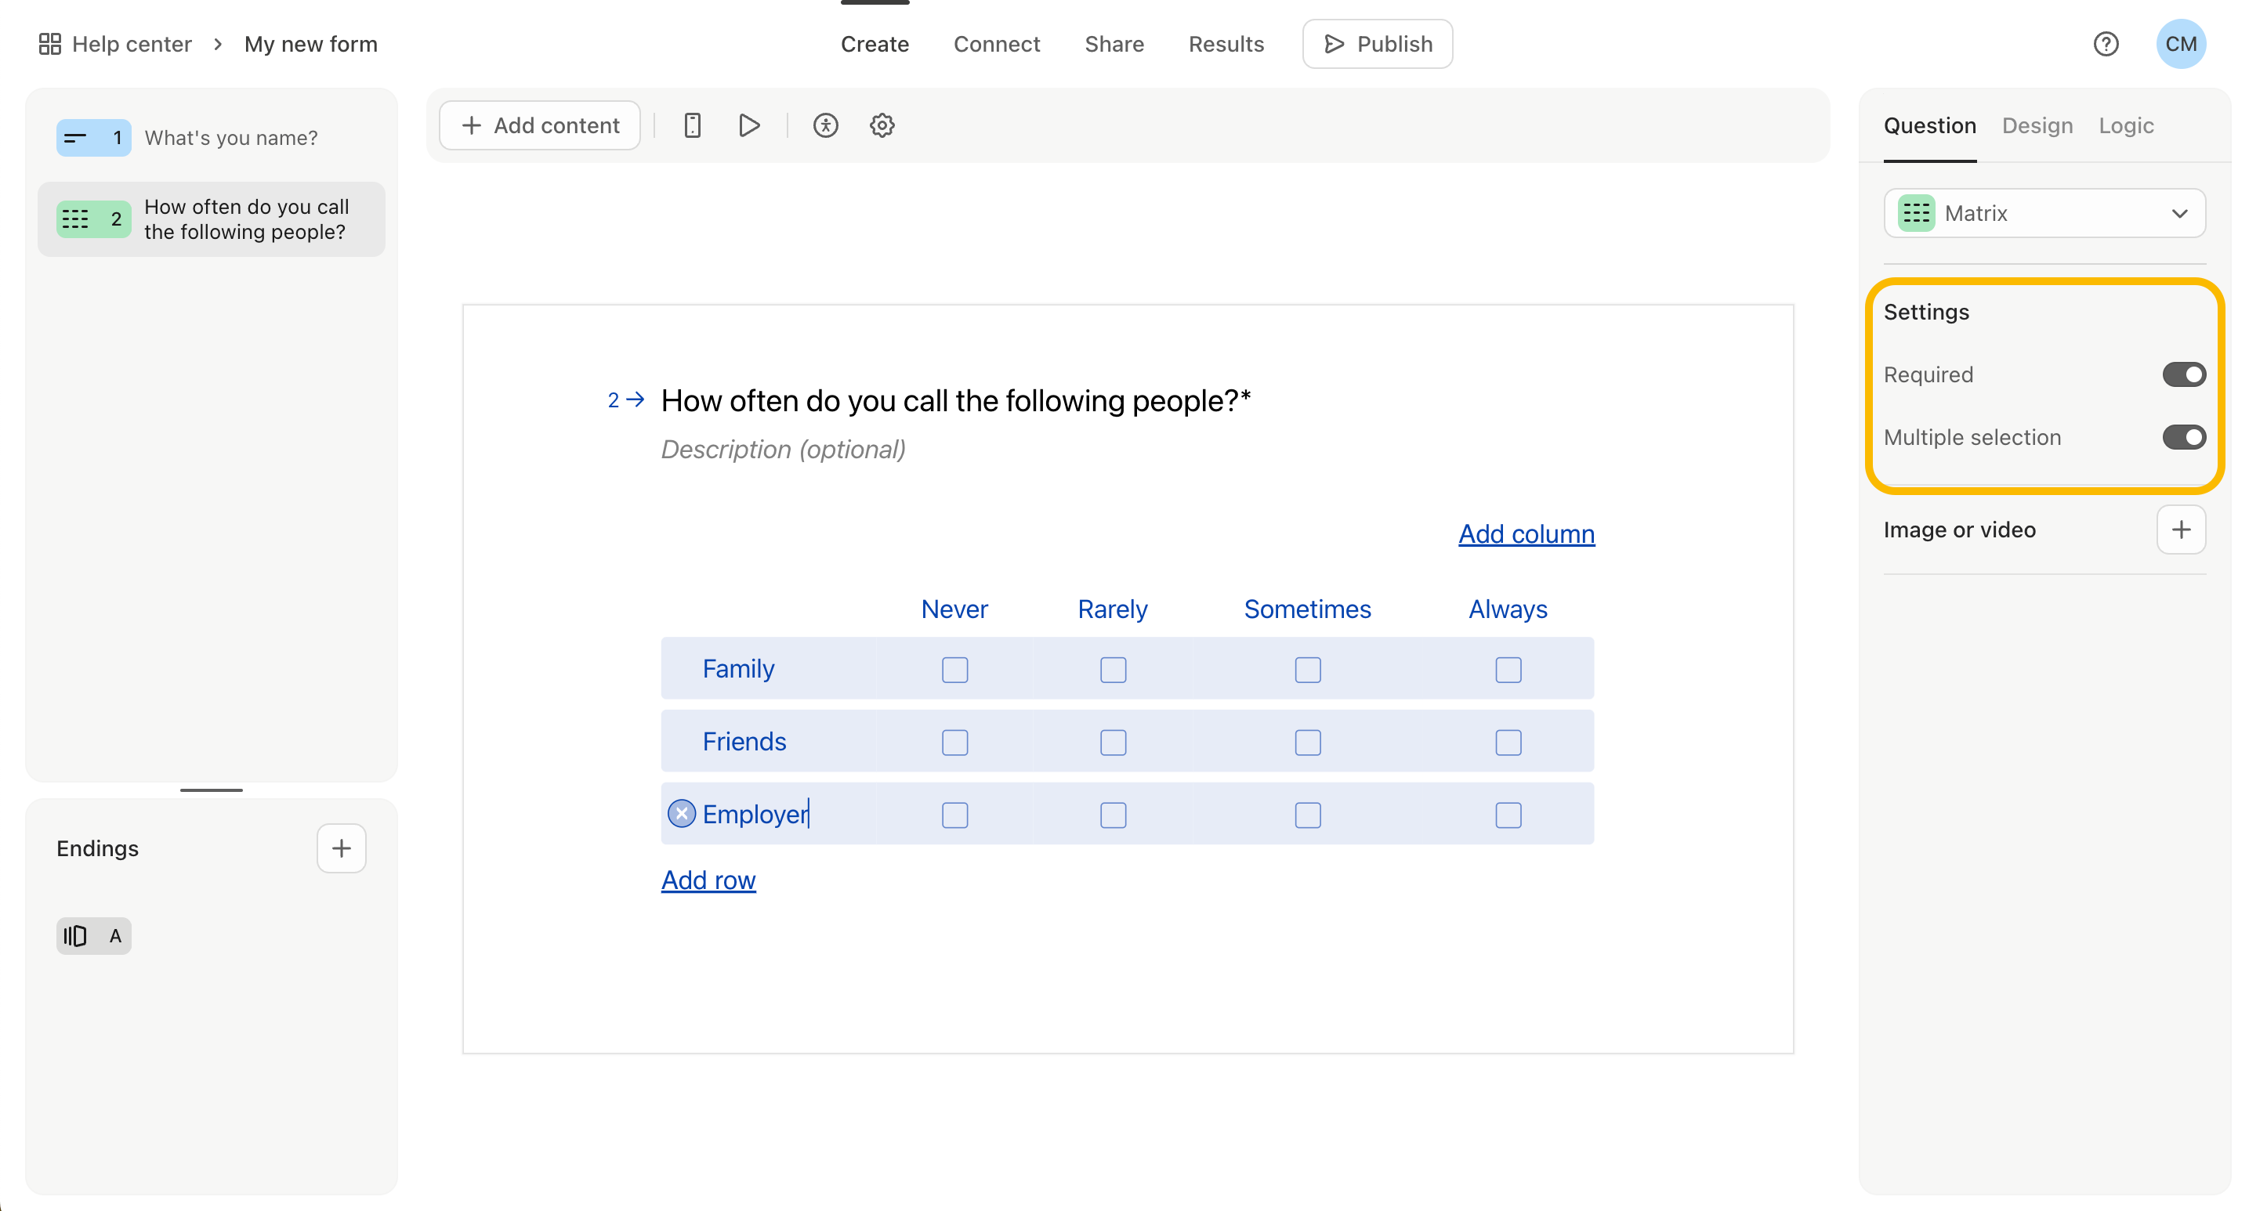This screenshot has height=1211, width=2249.
Task: Check Family row Rarely checkbox
Action: 1114,670
